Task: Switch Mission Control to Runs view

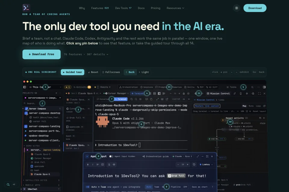Action: [251, 106]
